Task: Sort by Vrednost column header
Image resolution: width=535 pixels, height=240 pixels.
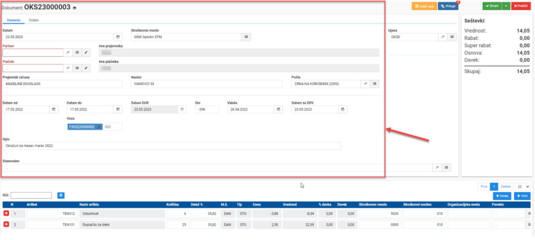Action: pyautogui.click(x=290, y=205)
